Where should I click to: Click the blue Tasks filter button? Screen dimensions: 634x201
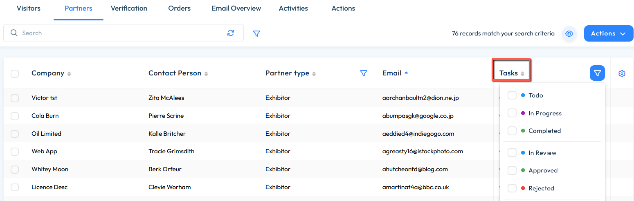tap(597, 73)
